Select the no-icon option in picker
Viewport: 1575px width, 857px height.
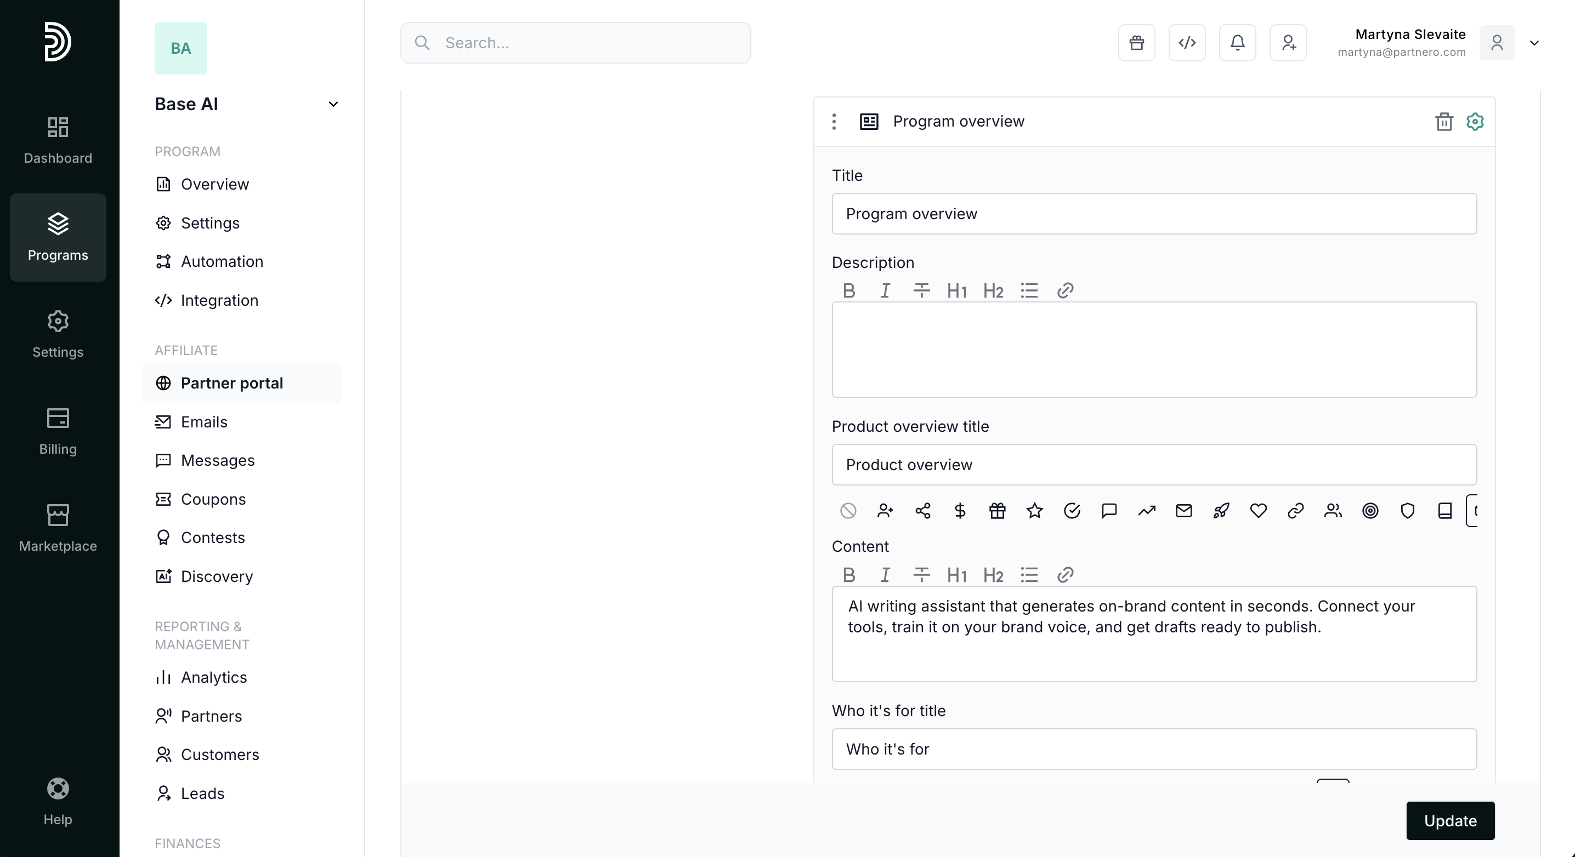coord(848,511)
